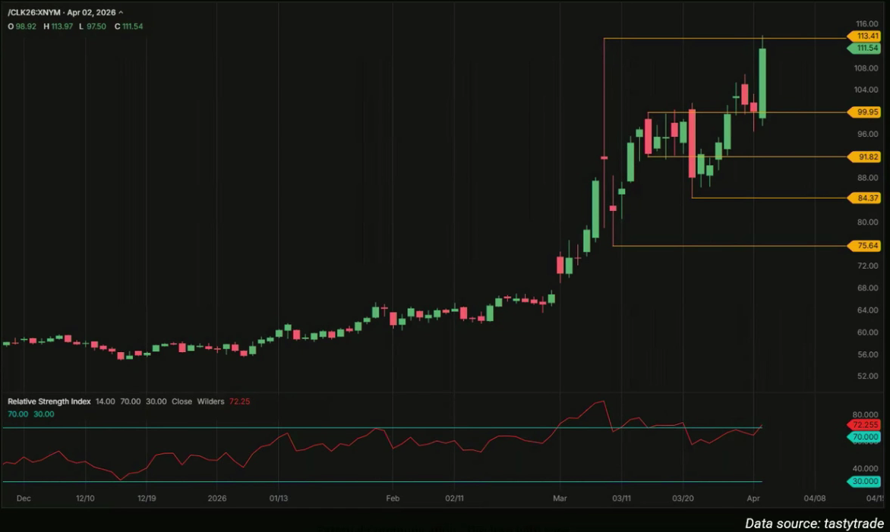Click the 68.00 price axis label
The image size is (890, 532).
pyautogui.click(x=866, y=288)
